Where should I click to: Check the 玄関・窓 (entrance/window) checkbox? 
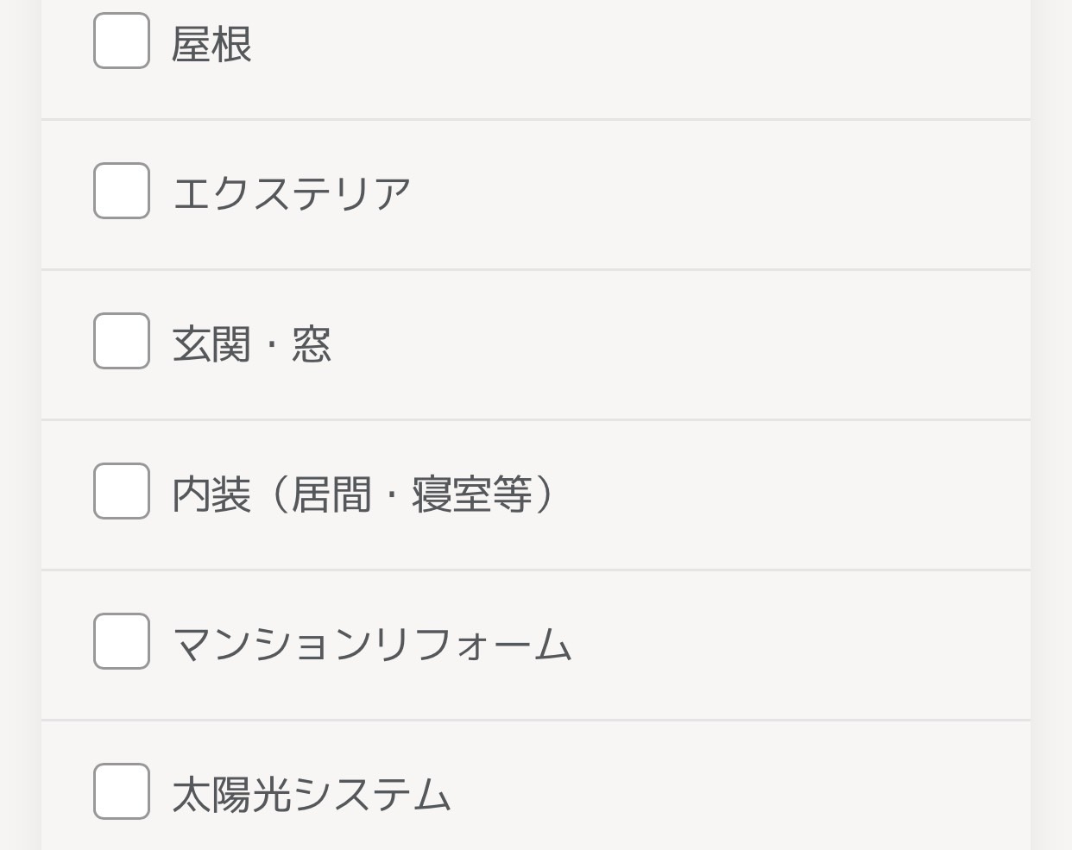point(121,341)
